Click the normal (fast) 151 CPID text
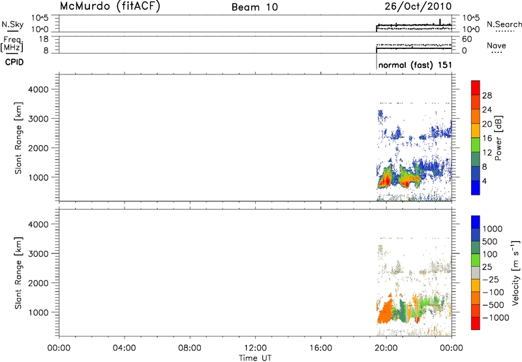Image resolution: width=522 pixels, height=362 pixels. pos(415,65)
